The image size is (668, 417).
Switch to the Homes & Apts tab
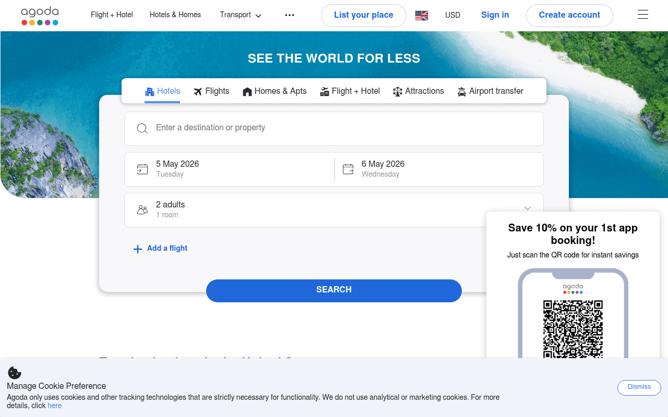[x=274, y=91]
